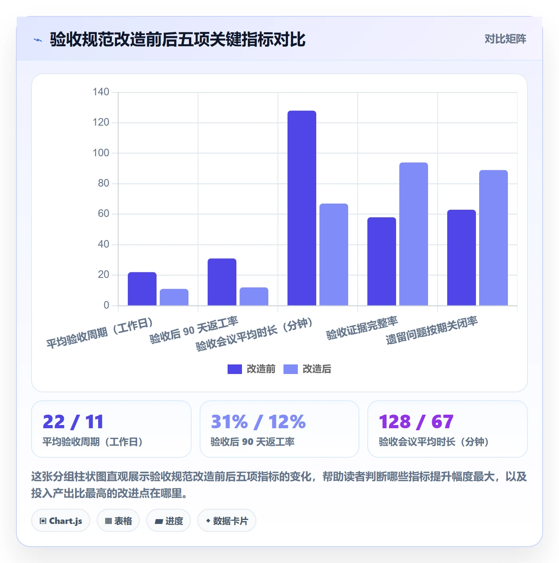Image resolution: width=559 pixels, height=563 pixels.
Task: Click the 改造后 bar for 平均验收周期
Action: (174, 297)
